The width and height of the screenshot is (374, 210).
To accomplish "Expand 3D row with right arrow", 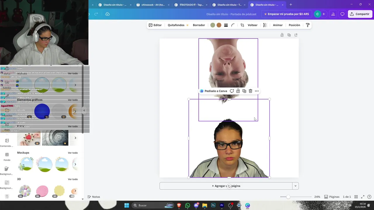I will 75,191.
